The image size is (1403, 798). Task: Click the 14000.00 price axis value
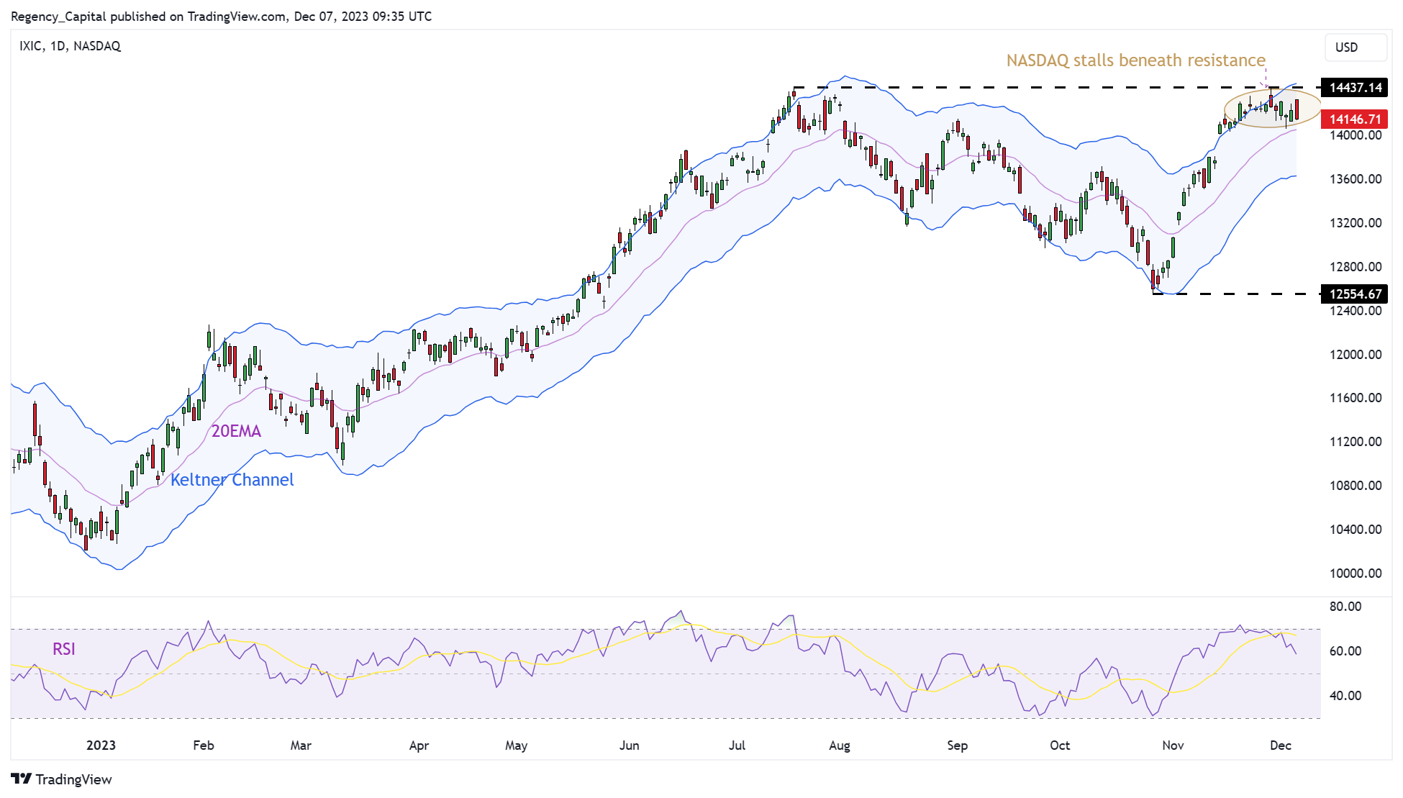[x=1356, y=135]
